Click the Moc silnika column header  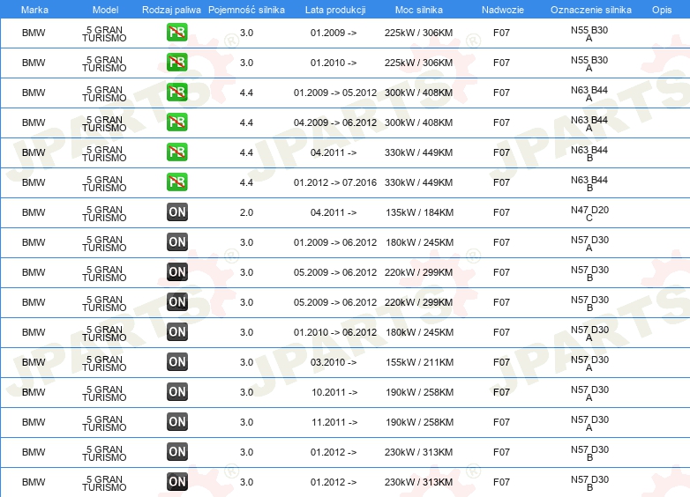coord(419,10)
